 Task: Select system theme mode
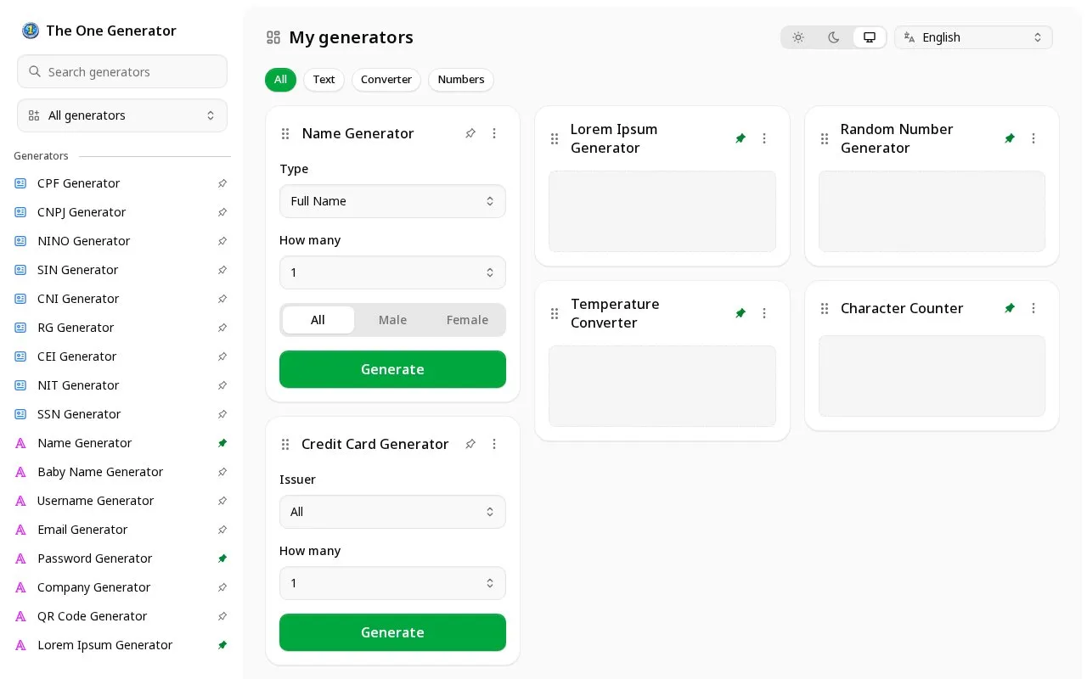coord(870,37)
